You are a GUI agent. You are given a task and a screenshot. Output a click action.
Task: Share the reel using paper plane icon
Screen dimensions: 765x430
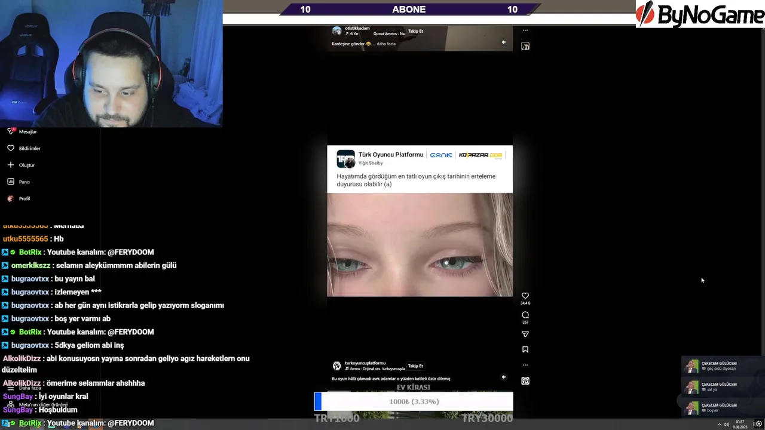[525, 334]
